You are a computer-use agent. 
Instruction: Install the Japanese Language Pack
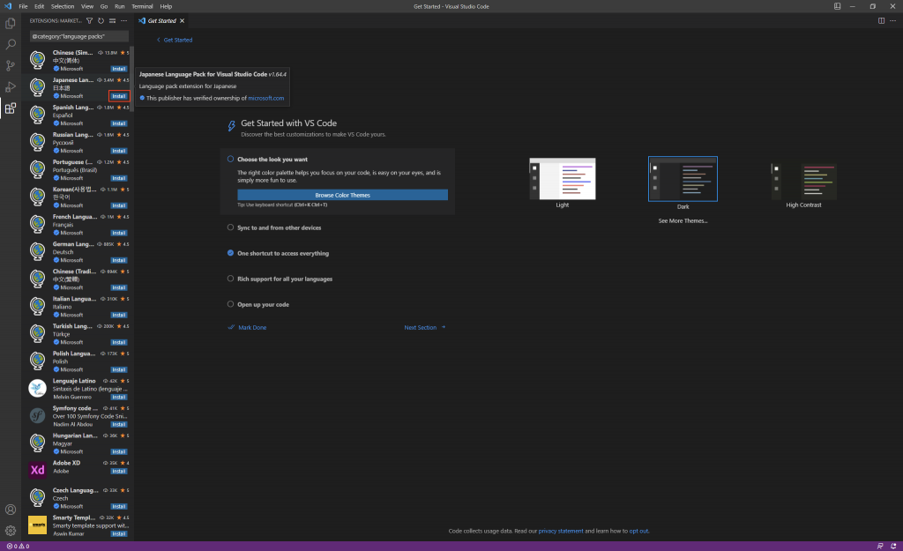[x=119, y=96]
